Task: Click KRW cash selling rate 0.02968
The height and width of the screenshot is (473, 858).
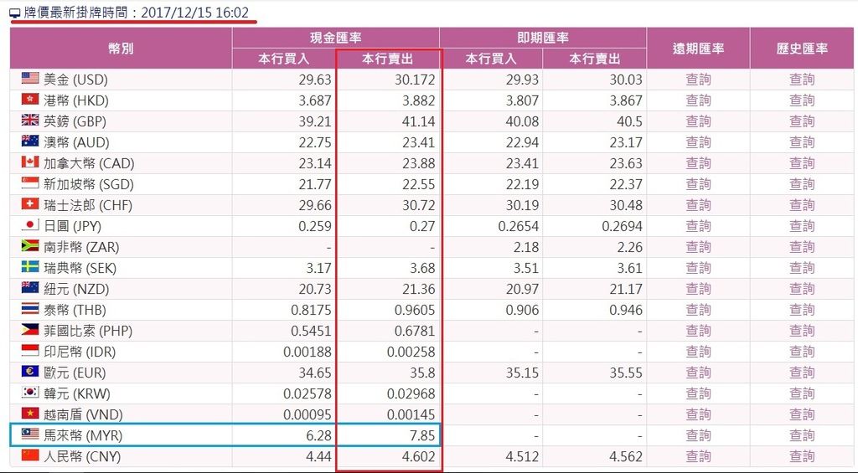Action: pyautogui.click(x=411, y=393)
